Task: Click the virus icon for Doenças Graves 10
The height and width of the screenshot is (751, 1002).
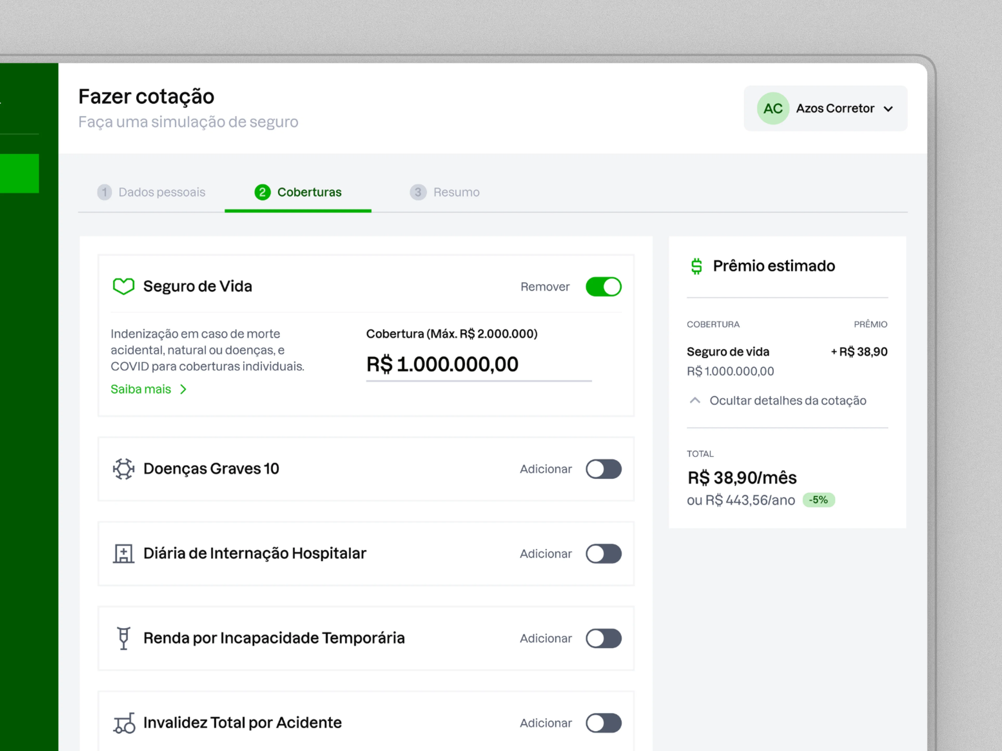Action: pyautogui.click(x=123, y=469)
